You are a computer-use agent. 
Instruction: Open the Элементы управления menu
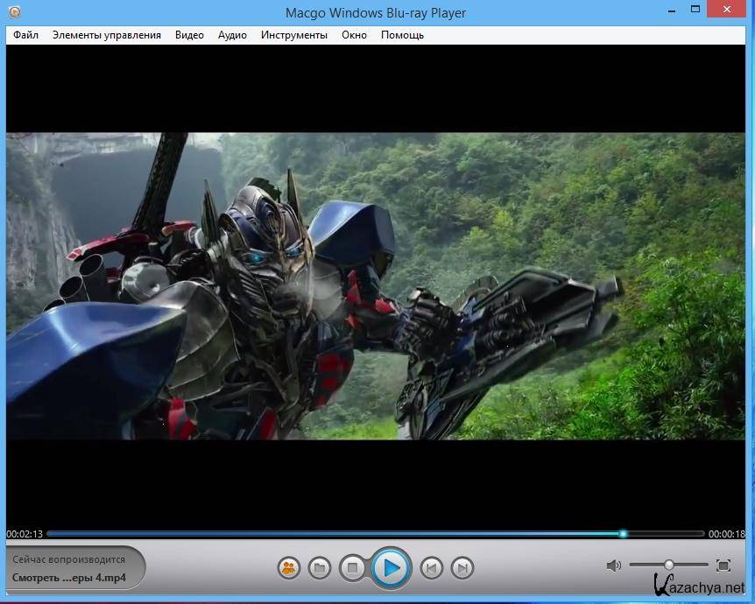106,35
